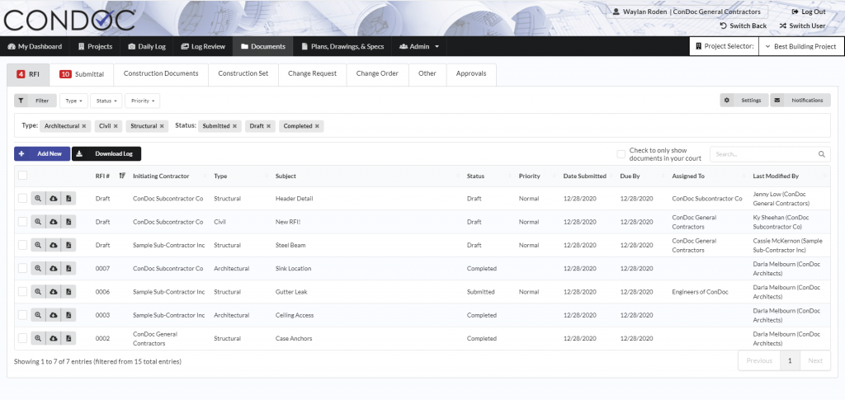This screenshot has height=400, width=845.
Task: Open Daily Log from navigation bar
Action: click(x=147, y=46)
